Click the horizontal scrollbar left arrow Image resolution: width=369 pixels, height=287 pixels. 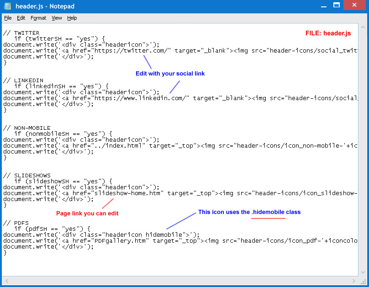pos(6,281)
